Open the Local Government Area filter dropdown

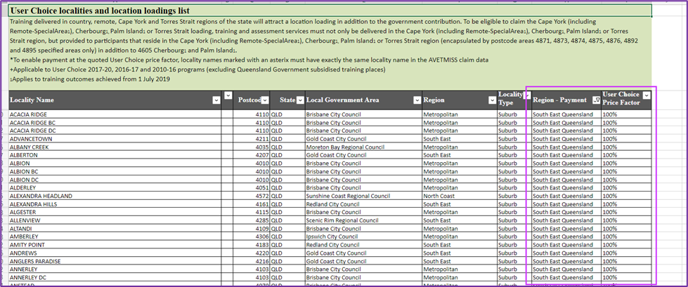(x=417, y=100)
